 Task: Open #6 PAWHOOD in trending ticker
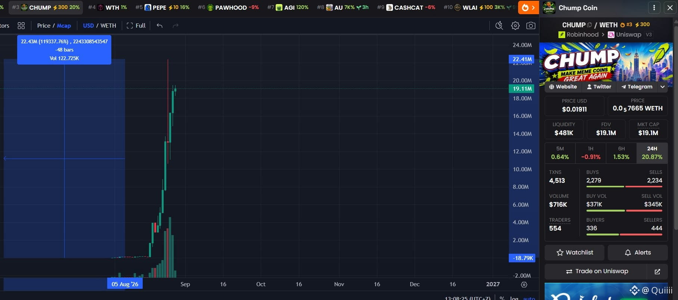pyautogui.click(x=228, y=7)
